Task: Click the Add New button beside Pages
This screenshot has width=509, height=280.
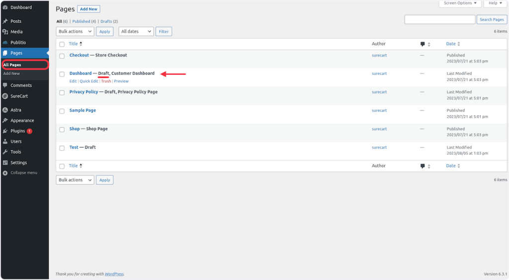Action: point(89,9)
